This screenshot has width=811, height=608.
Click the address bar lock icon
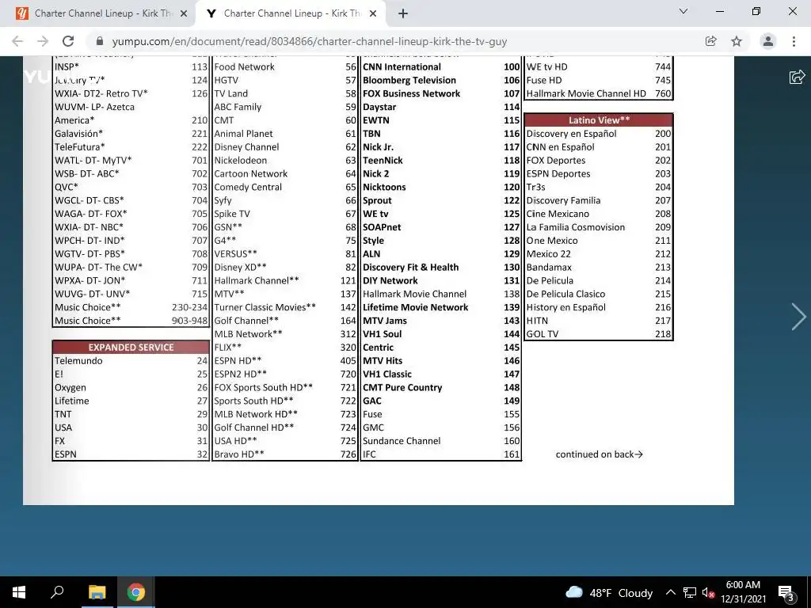pyautogui.click(x=100, y=41)
